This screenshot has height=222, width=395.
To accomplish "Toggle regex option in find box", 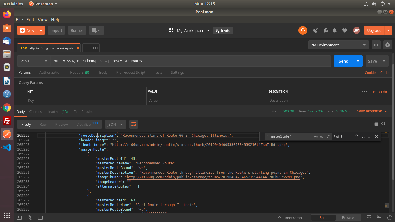I will 328,136.
